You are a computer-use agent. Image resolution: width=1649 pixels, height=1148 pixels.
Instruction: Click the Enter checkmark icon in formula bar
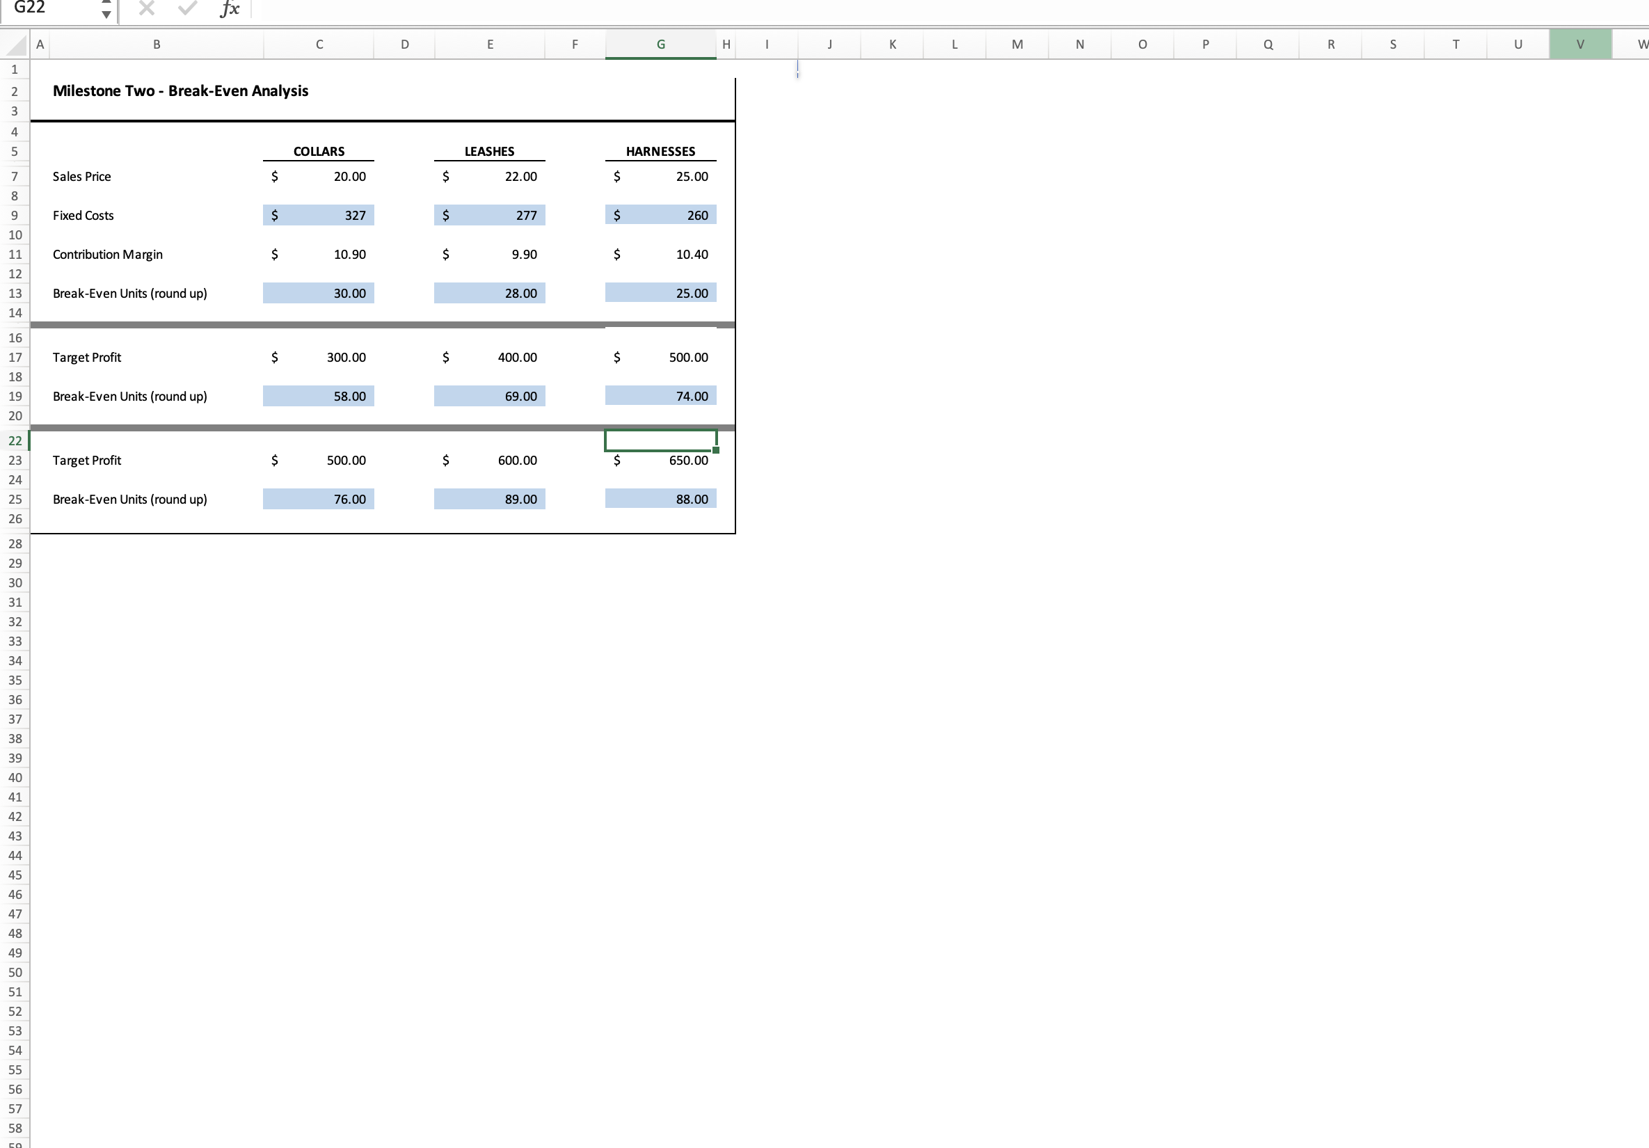[x=186, y=9]
